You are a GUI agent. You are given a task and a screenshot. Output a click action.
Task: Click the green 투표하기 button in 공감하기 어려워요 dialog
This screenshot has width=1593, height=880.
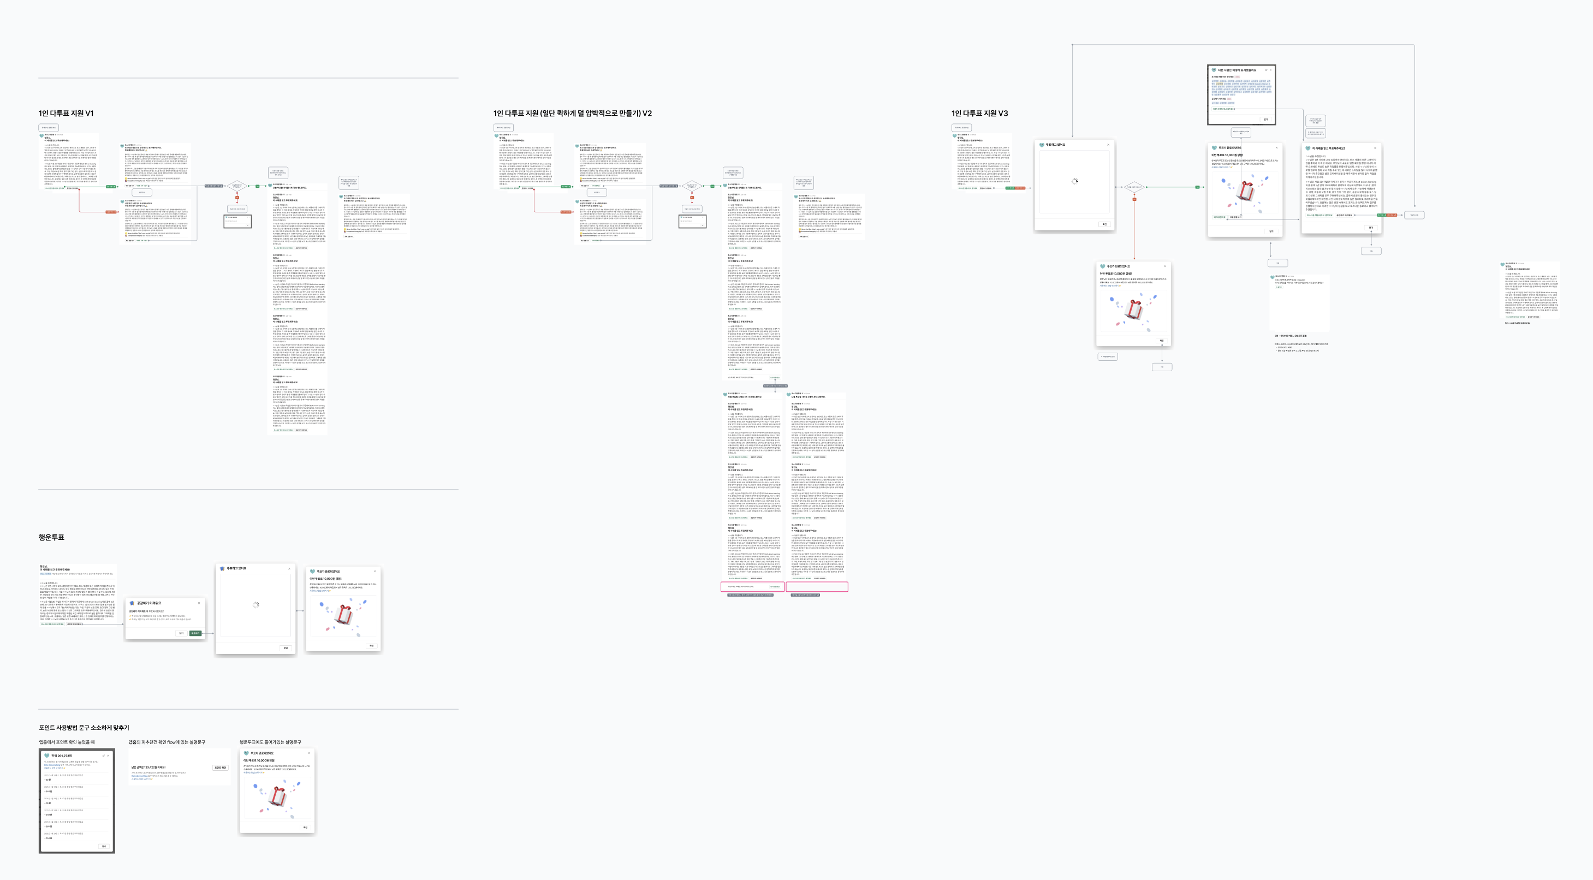coord(195,633)
